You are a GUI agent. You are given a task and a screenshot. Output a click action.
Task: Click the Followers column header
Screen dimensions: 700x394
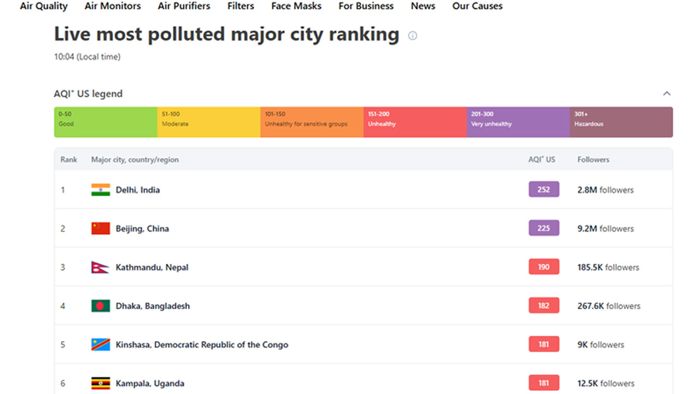593,160
